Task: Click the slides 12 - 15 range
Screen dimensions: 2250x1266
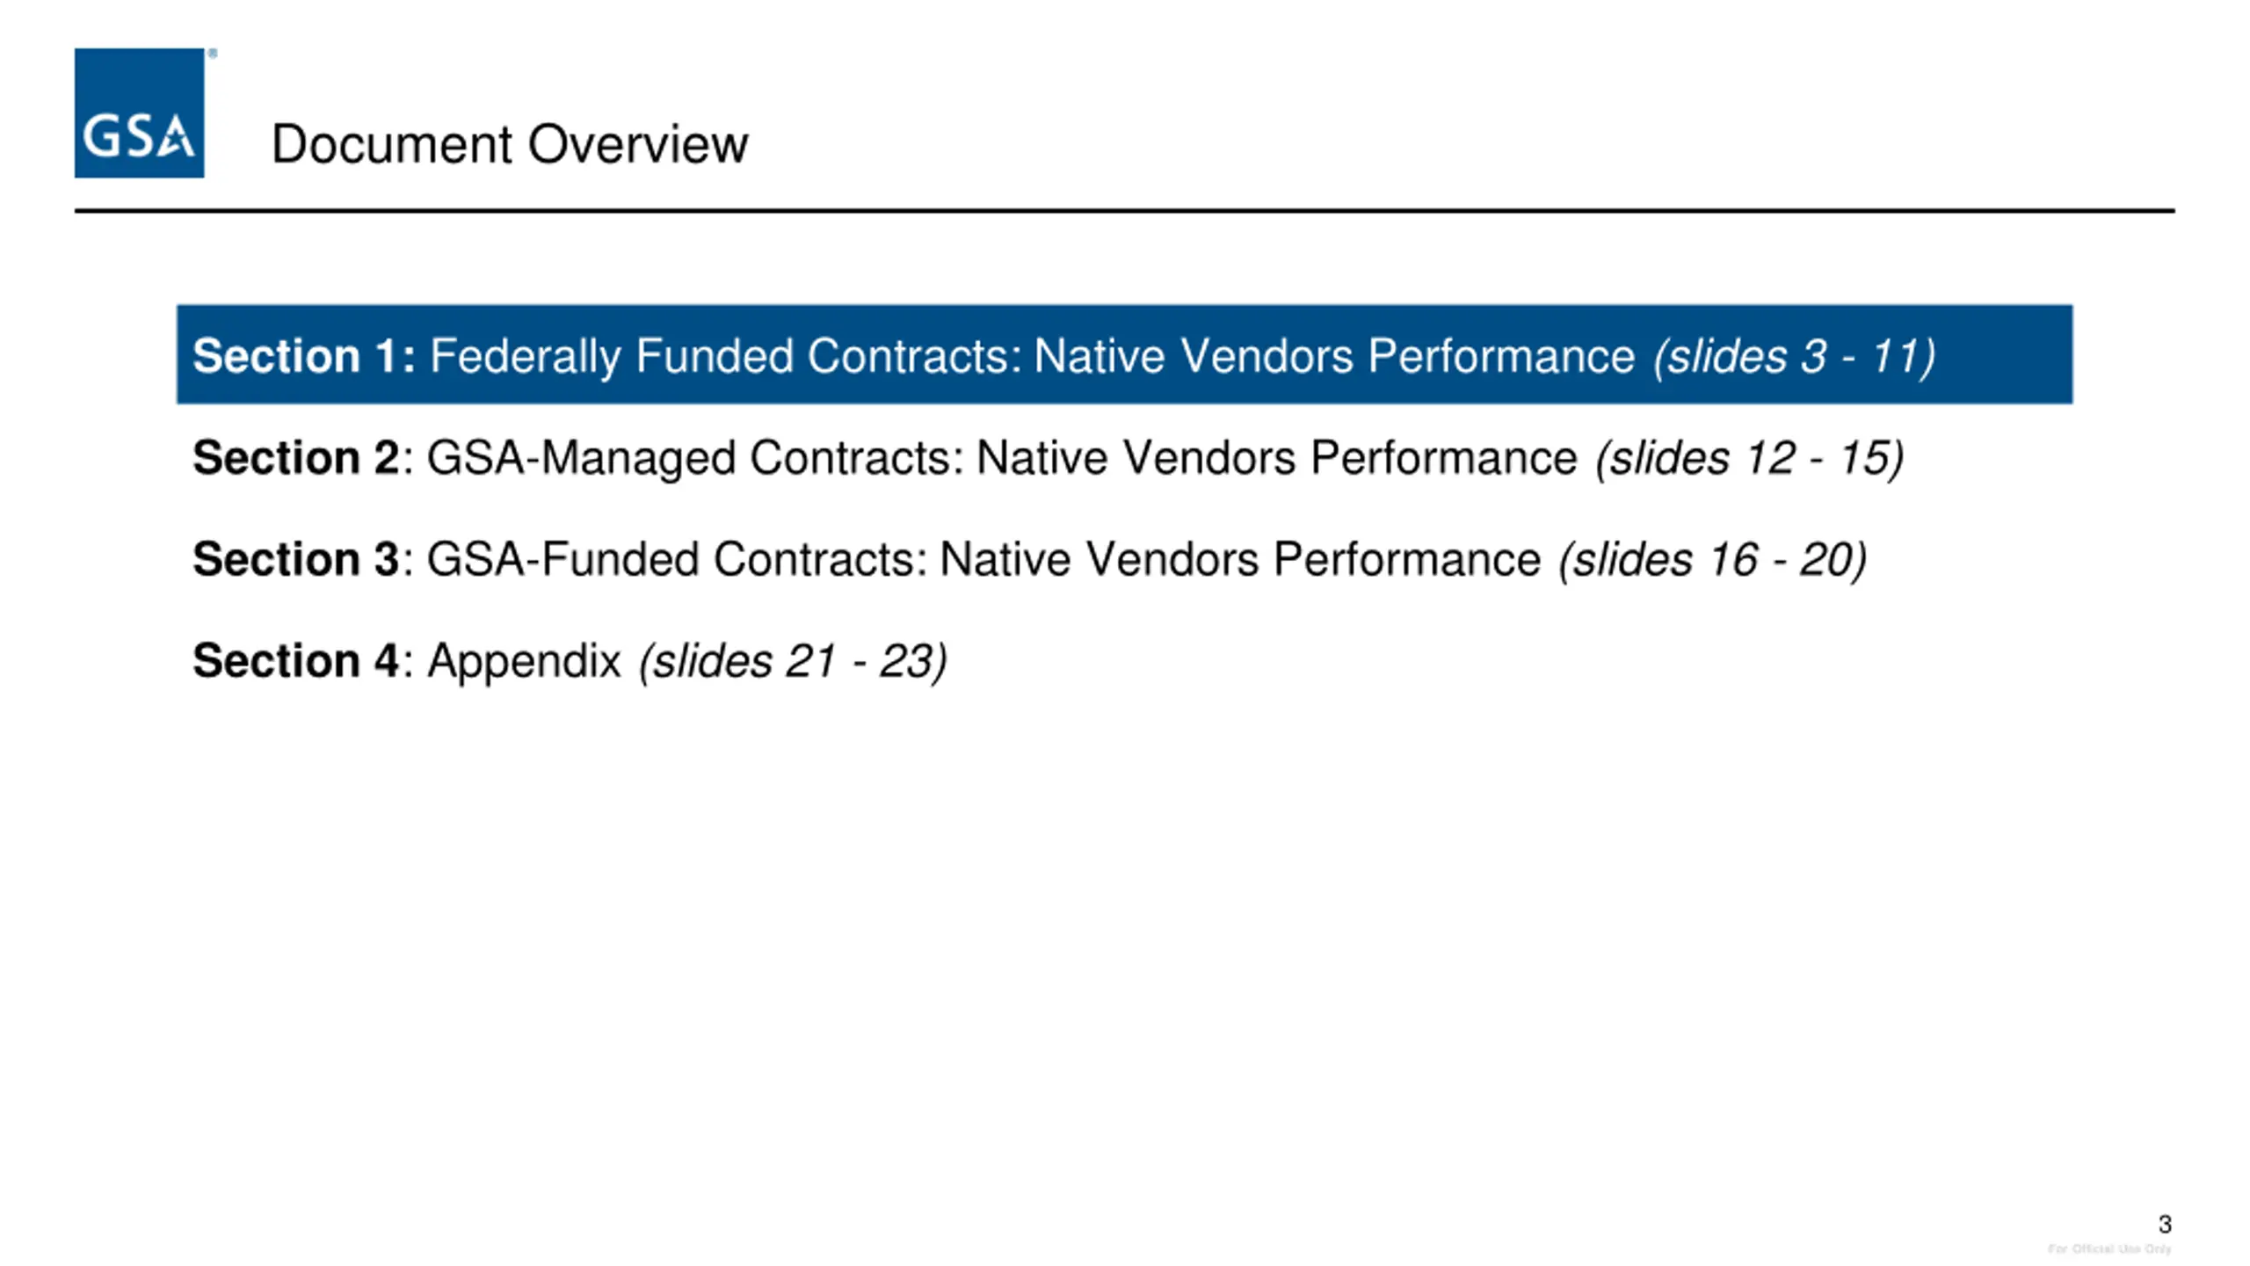Action: pos(1750,458)
